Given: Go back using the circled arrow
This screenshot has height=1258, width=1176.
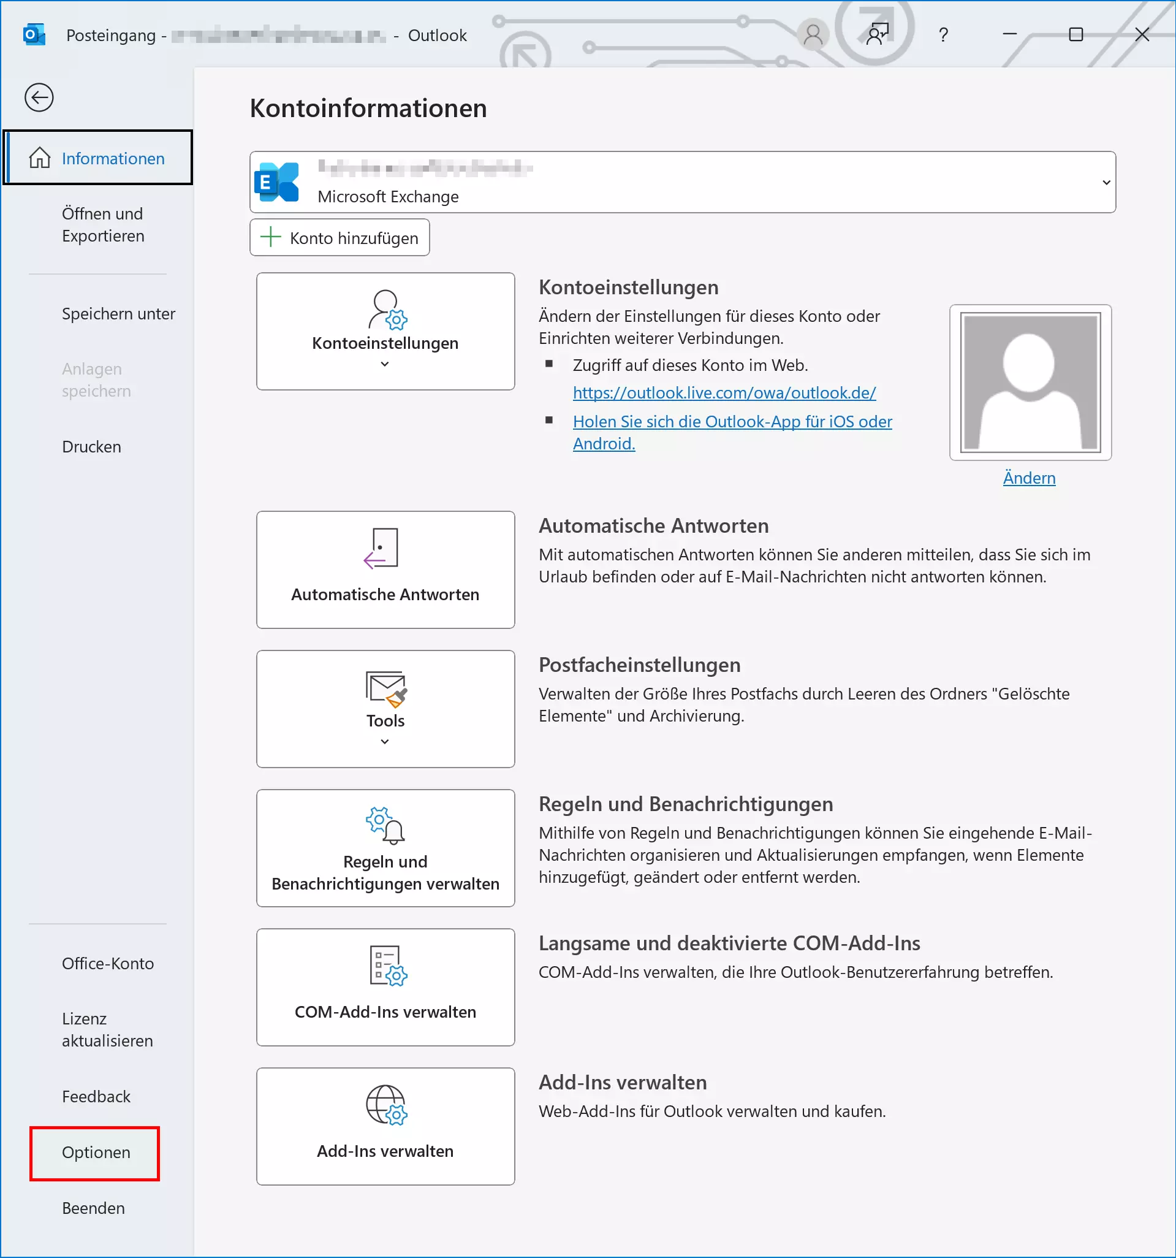Looking at the screenshot, I should coord(39,97).
